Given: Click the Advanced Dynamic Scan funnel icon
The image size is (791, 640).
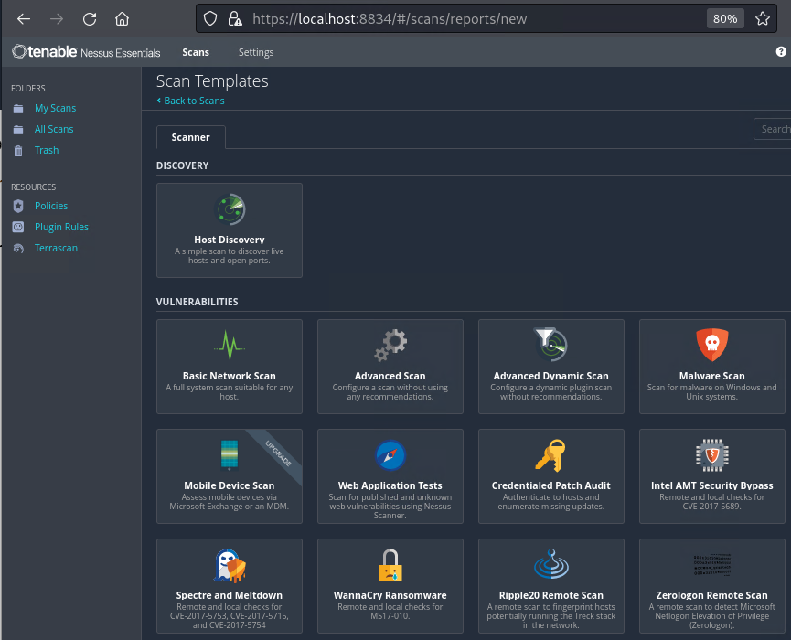Looking at the screenshot, I should tap(550, 345).
